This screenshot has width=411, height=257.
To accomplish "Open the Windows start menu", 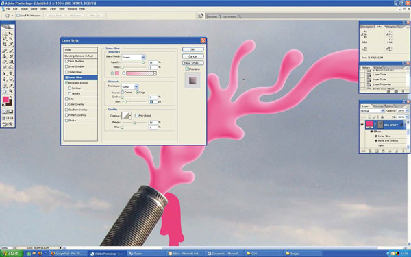I will [x=11, y=254].
